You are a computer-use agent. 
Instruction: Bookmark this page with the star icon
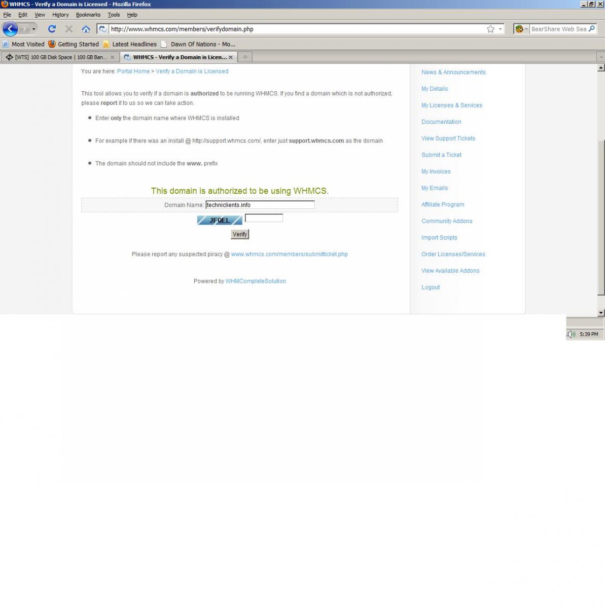[x=490, y=29]
